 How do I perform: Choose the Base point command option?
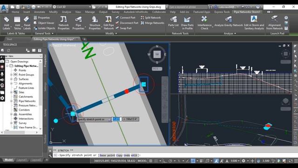[107, 155]
